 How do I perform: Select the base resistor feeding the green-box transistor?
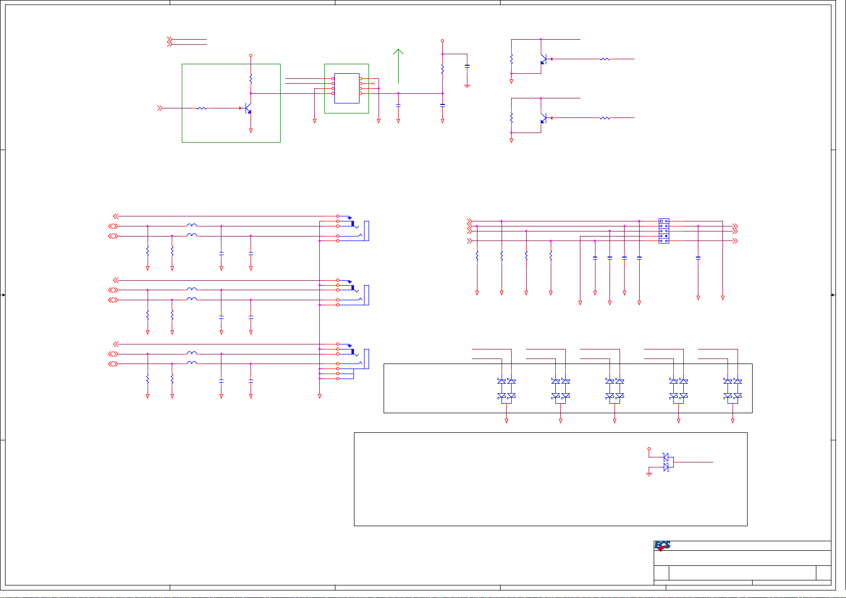202,108
